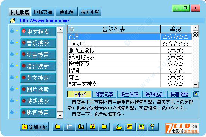The height and width of the screenshot is (137, 206).
Task: Open the yellow arrow dropdown beside 图片搜索
Action: coord(17,89)
